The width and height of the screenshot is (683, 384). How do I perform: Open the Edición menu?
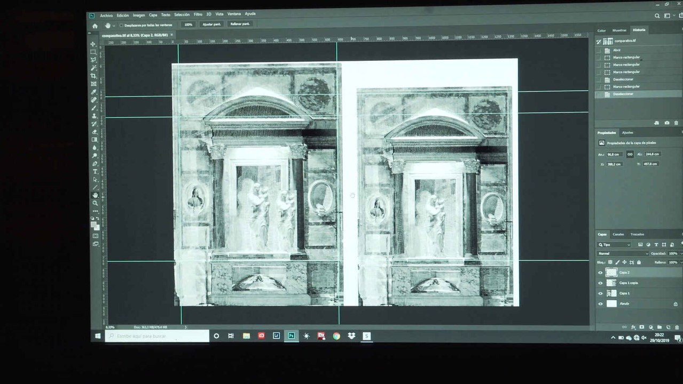[x=123, y=15]
